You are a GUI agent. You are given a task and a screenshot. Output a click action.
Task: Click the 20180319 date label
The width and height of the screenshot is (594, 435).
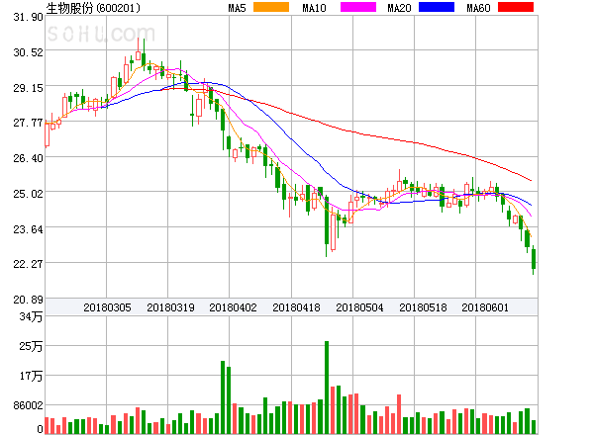pyautogui.click(x=170, y=307)
